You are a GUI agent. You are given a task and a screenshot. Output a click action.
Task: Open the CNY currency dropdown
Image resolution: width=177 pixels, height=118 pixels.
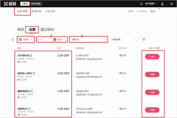[60, 40]
